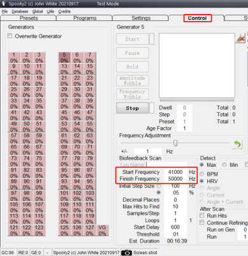Select the VG generator cell
The height and width of the screenshot is (256, 248).
tap(102, 231)
